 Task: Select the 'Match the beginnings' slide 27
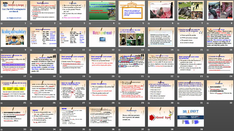(x=73, y=90)
